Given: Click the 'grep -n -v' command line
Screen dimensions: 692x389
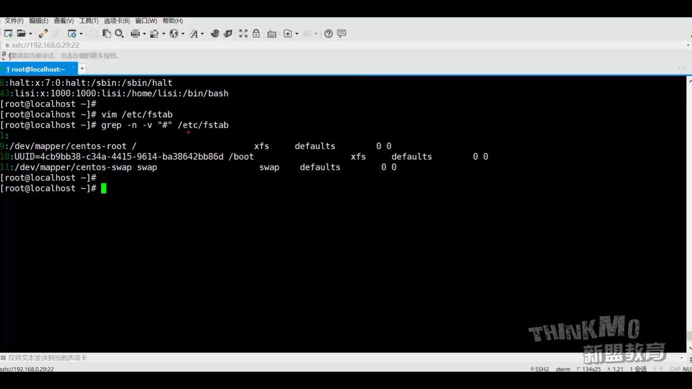Looking at the screenshot, I should (115, 125).
